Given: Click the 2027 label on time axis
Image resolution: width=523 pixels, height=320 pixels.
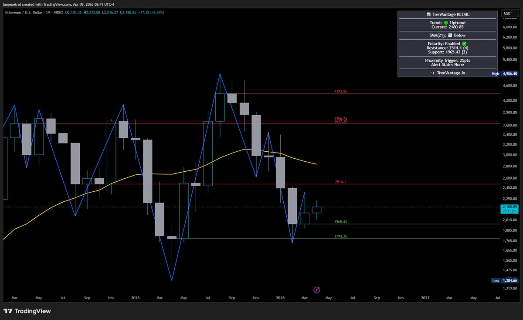Looking at the screenshot, I should click(x=425, y=298).
